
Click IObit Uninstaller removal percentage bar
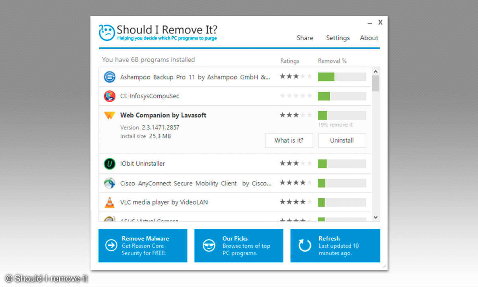click(342, 163)
